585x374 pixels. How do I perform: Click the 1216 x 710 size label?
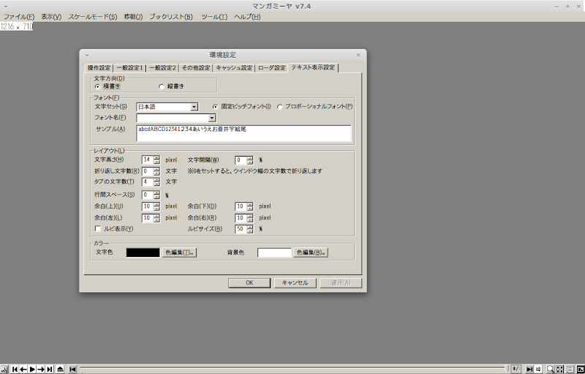pos(16,26)
